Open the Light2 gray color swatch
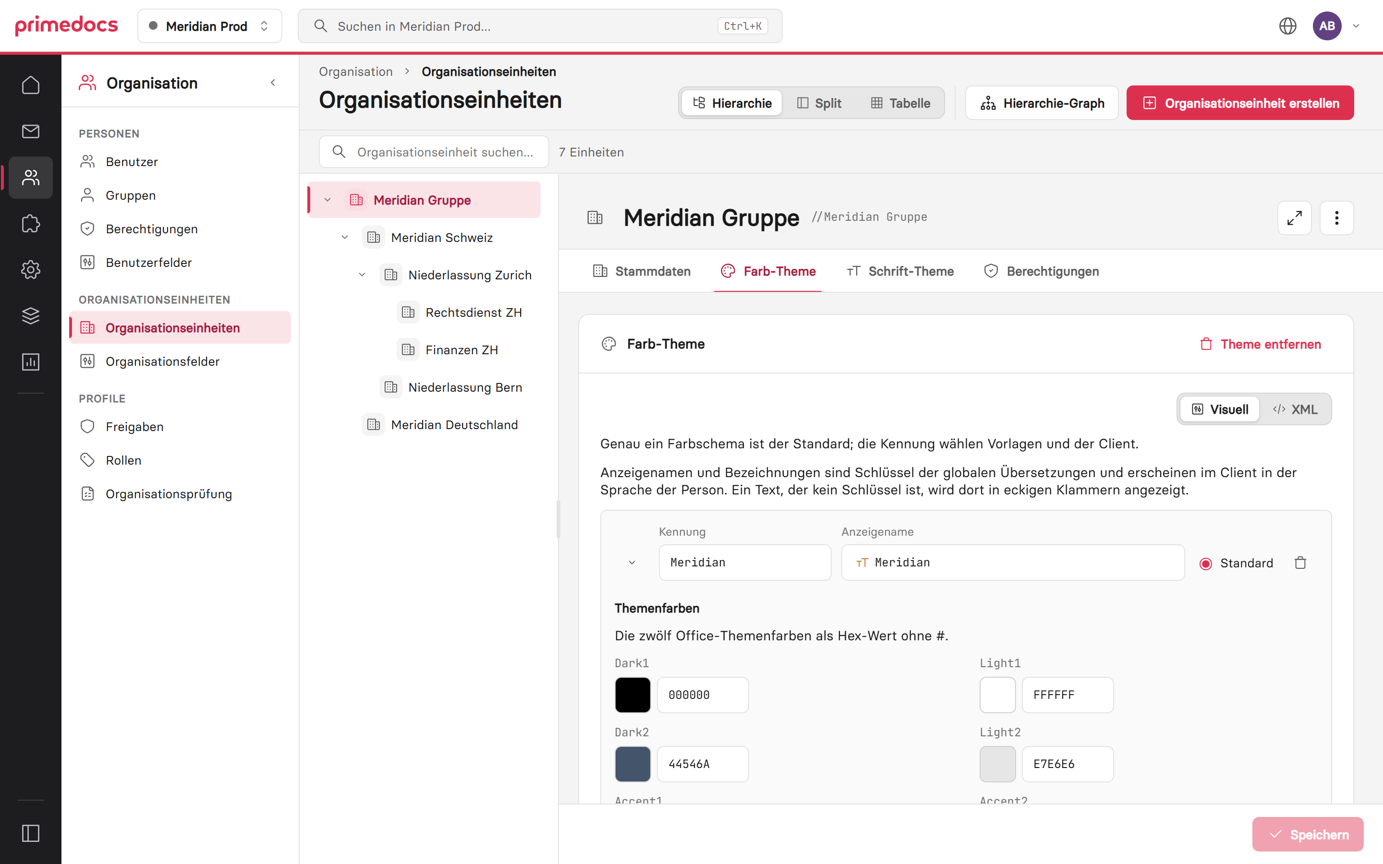 coord(997,764)
